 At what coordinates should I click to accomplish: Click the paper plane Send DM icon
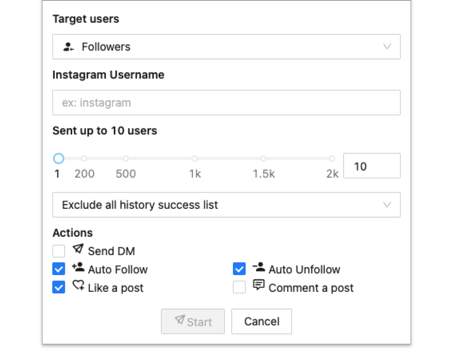[x=78, y=249]
